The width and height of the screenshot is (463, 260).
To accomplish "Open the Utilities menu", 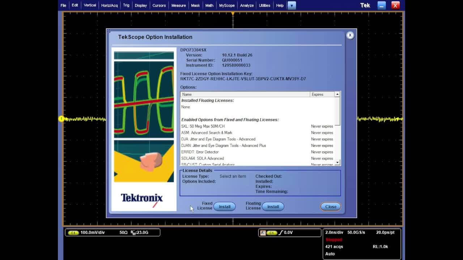I will click(264, 5).
